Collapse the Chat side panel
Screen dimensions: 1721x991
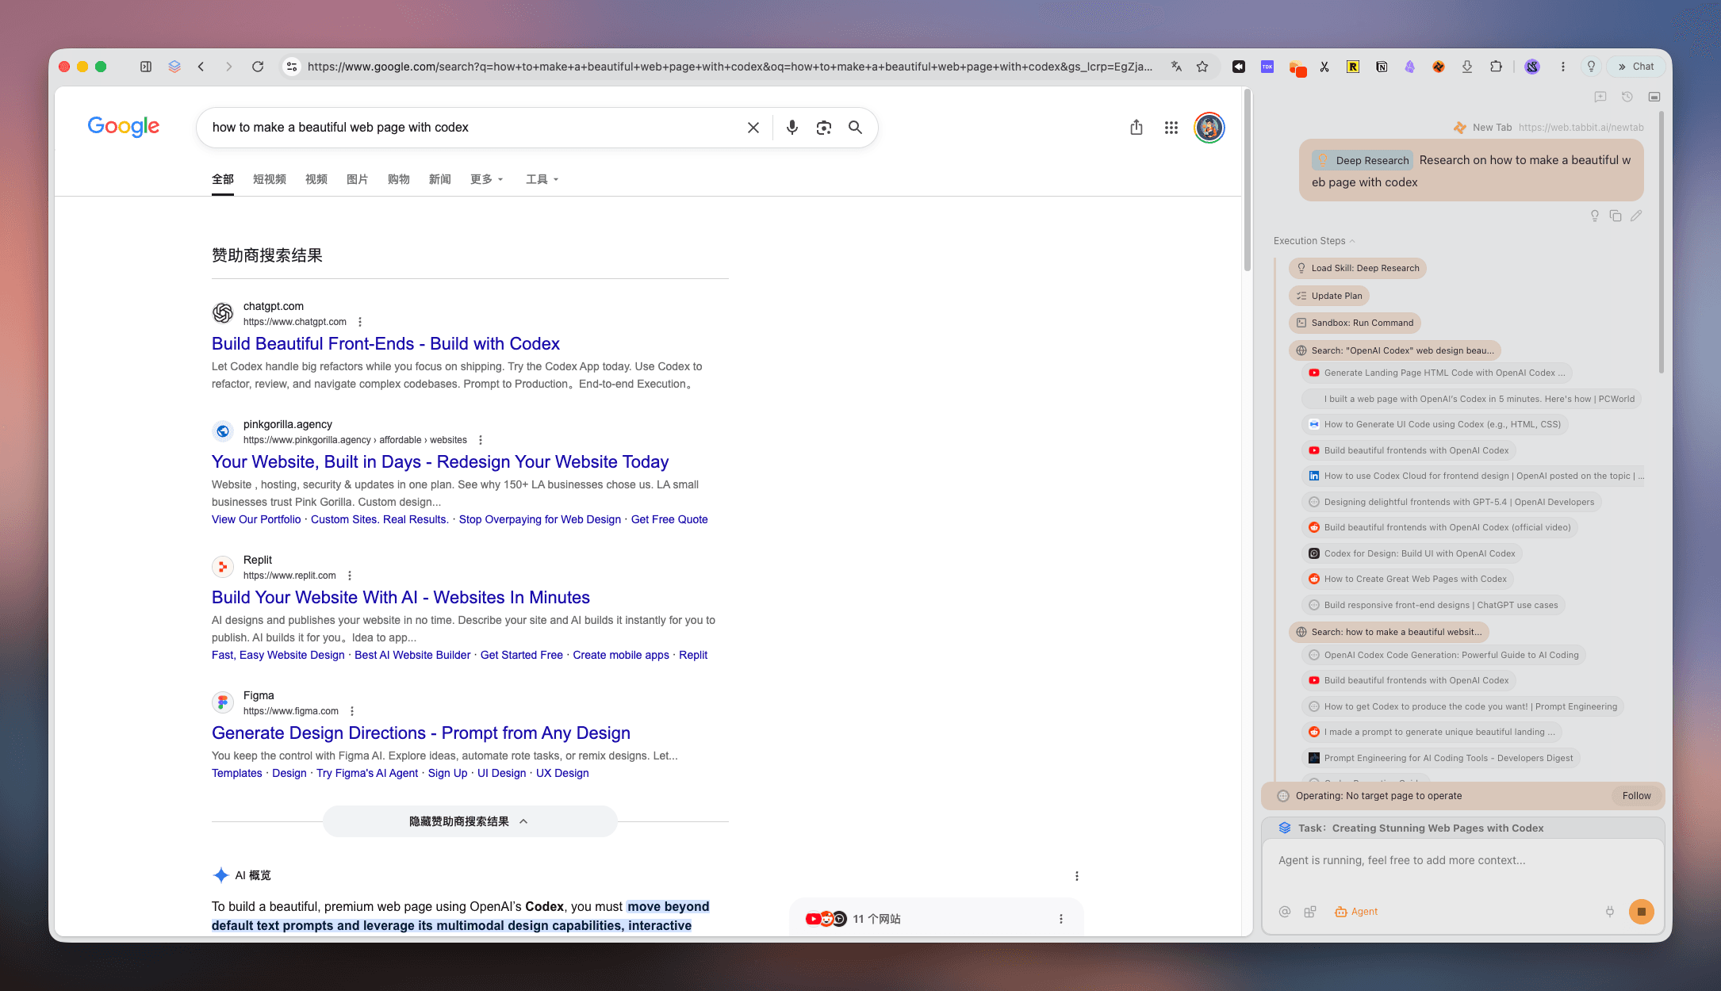(1635, 67)
